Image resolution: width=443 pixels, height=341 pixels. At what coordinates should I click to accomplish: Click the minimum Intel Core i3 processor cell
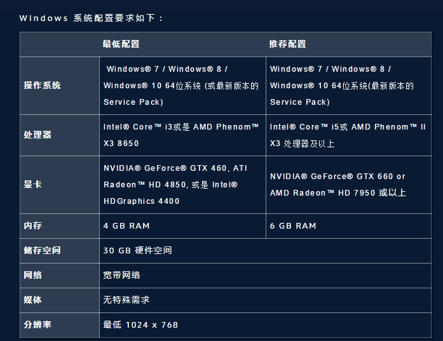pyautogui.click(x=181, y=135)
